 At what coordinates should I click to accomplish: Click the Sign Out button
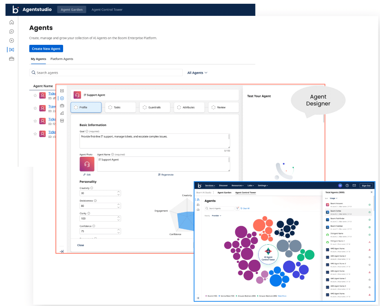tap(366, 185)
